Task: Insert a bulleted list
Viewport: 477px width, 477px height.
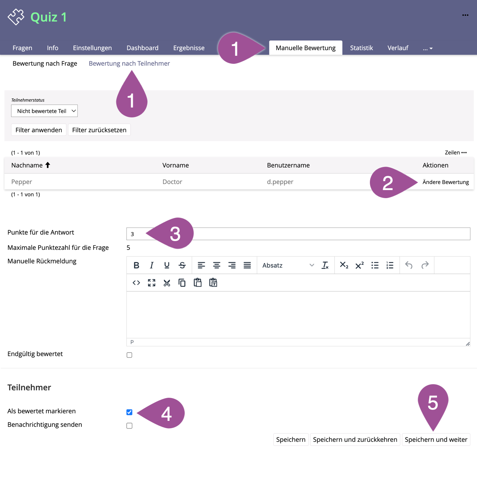Action: tap(375, 265)
